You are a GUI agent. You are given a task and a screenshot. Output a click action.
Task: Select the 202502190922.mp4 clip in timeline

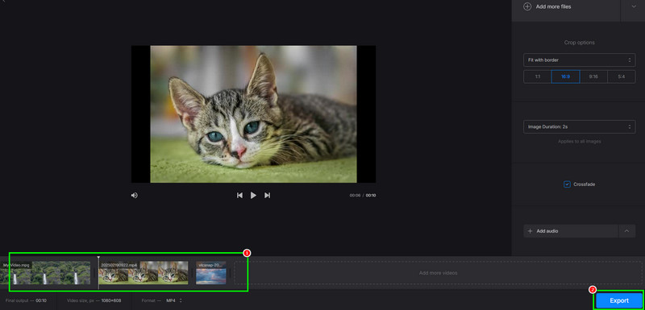144,273
